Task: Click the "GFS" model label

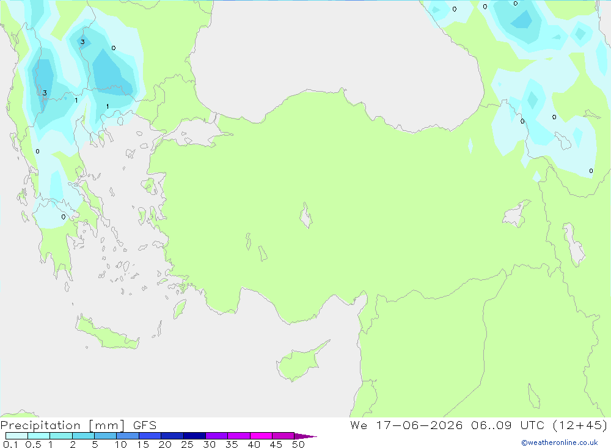Action: click(x=145, y=425)
